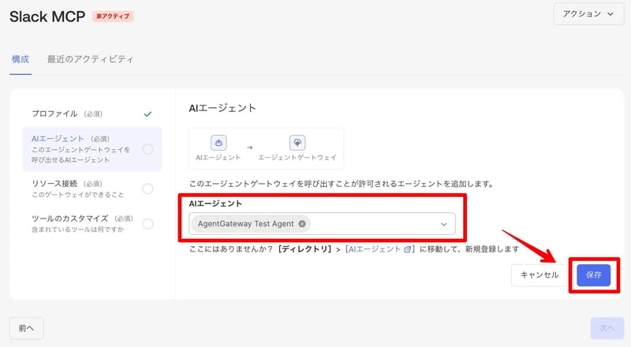This screenshot has width=631, height=347.
Task: Click the status circle beside AIエージェント step
Action: [147, 149]
